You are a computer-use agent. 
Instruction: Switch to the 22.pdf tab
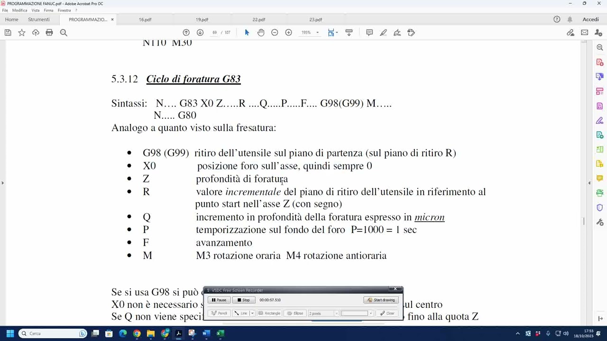click(259, 19)
